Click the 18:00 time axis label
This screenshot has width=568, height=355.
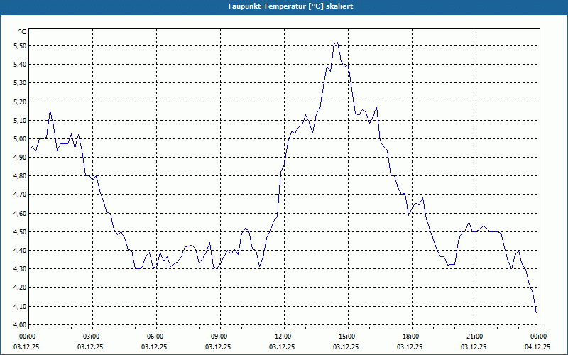pyautogui.click(x=410, y=337)
